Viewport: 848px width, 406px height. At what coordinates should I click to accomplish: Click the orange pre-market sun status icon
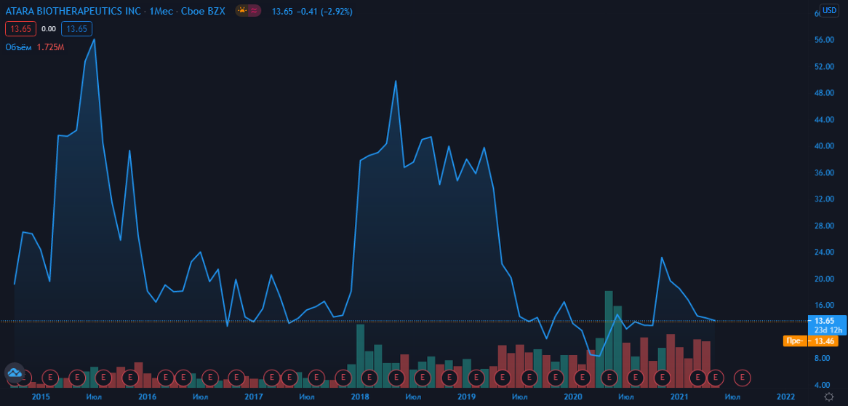click(x=241, y=11)
